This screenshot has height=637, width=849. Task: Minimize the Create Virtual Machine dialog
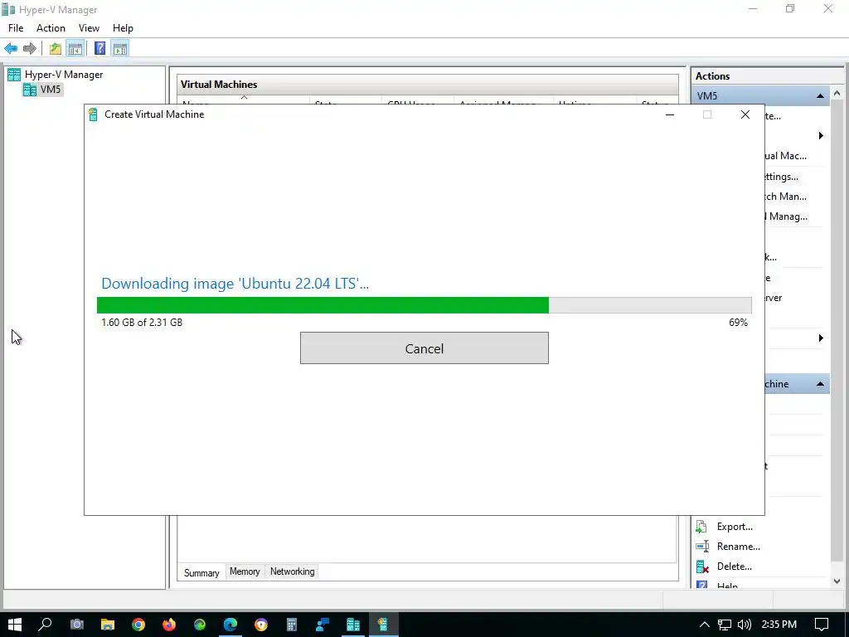pos(670,114)
